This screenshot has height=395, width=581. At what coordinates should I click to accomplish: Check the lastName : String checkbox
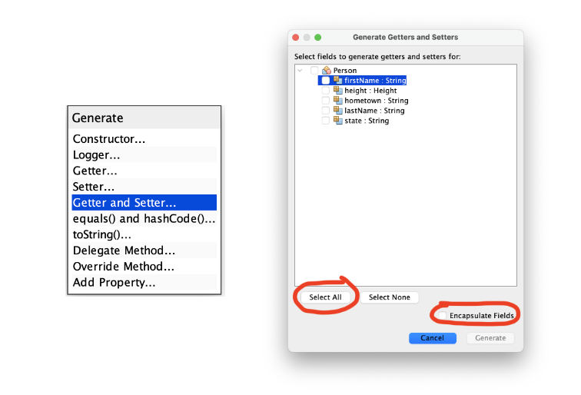tap(325, 111)
